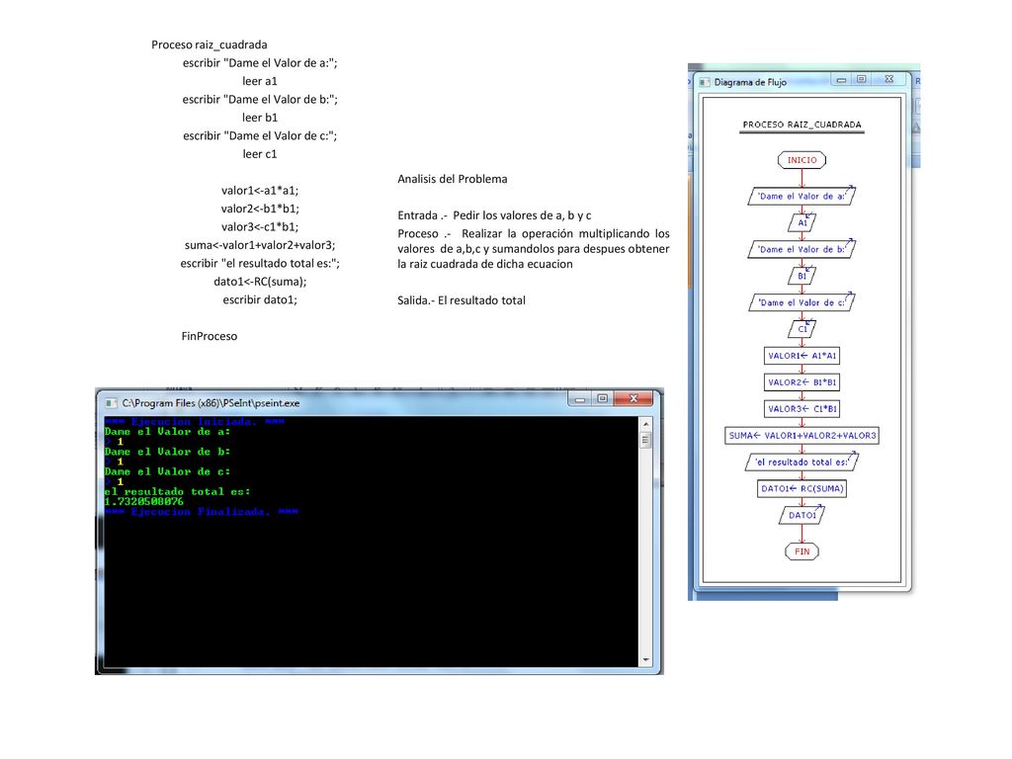Select the 'el resultado total es:' output block
This screenshot has width=1012, height=759.
(802, 463)
